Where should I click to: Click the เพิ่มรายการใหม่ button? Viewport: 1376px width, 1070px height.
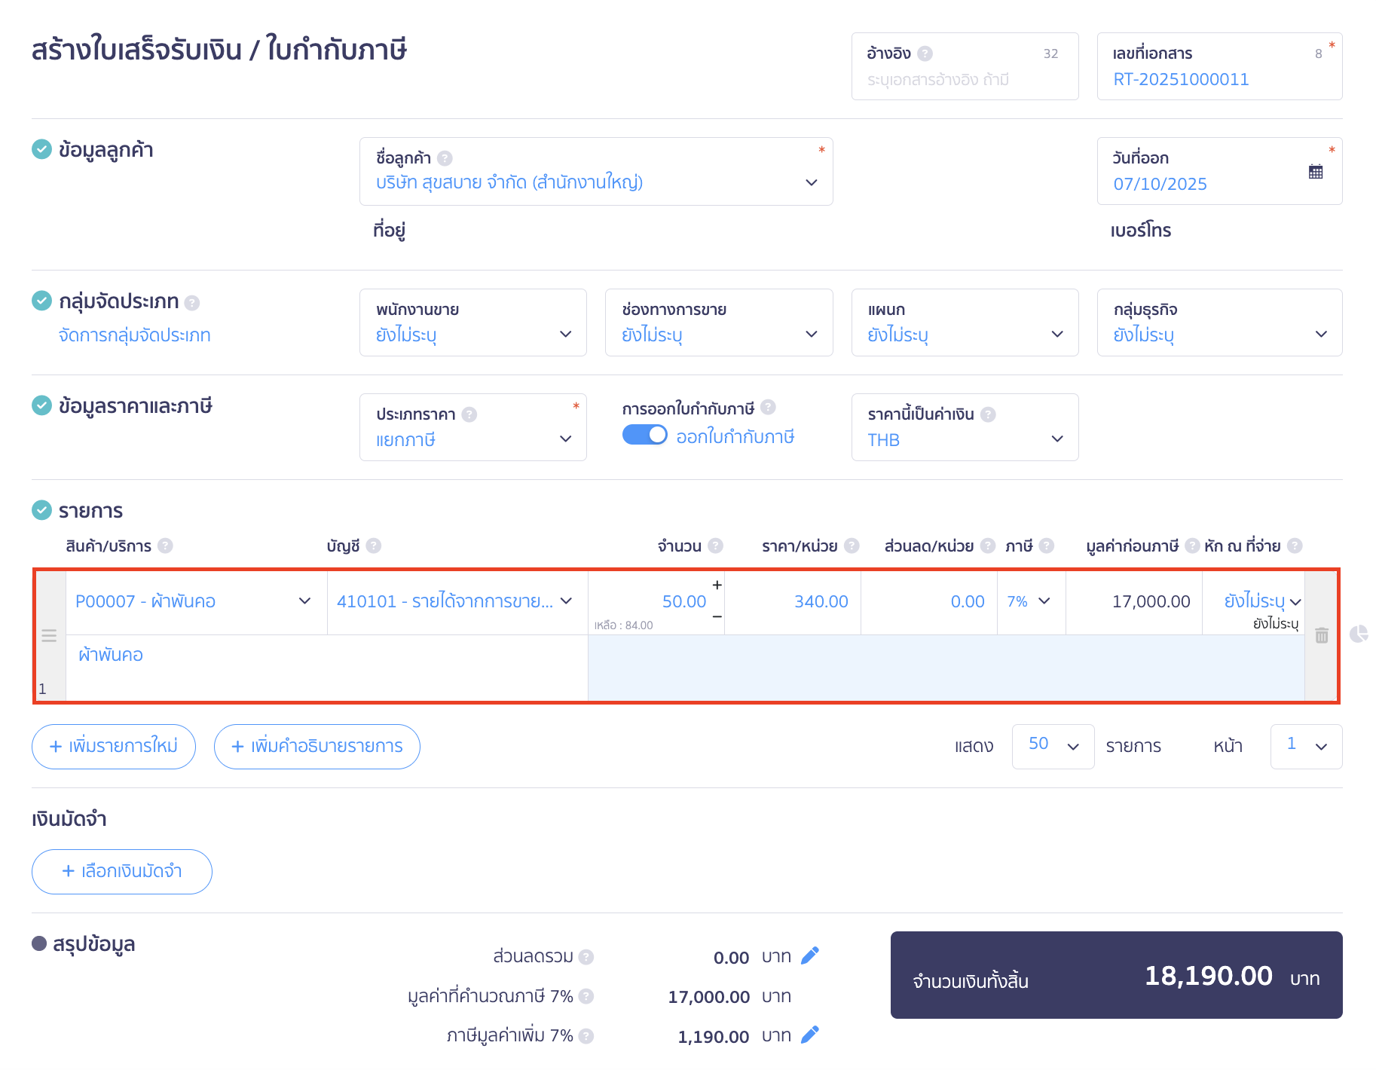(114, 746)
